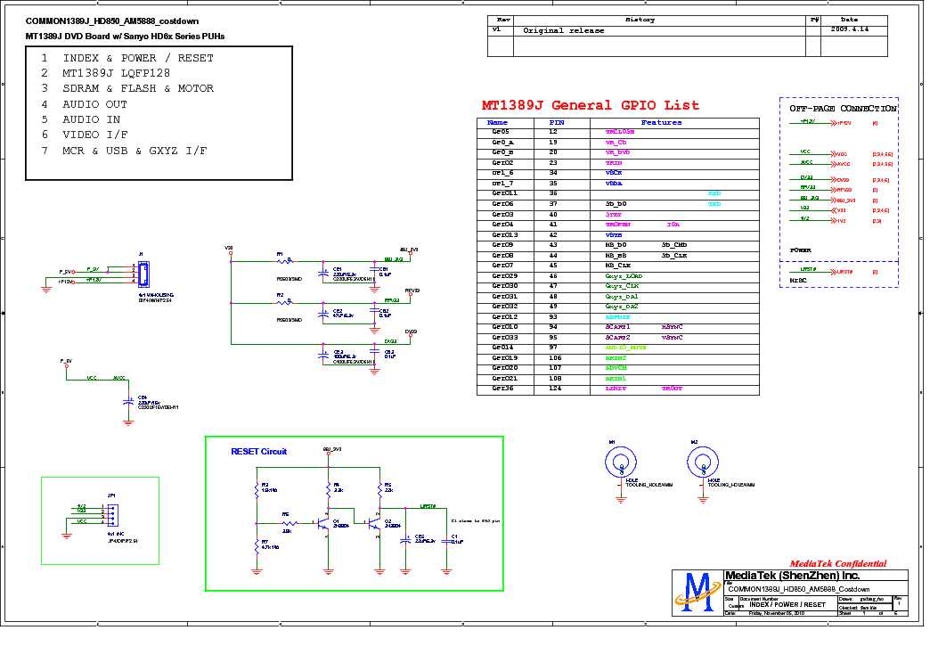Viewport: 938px width, 663px height.
Task: Click index entry MT1389J LQFP128
Action: tap(116, 73)
